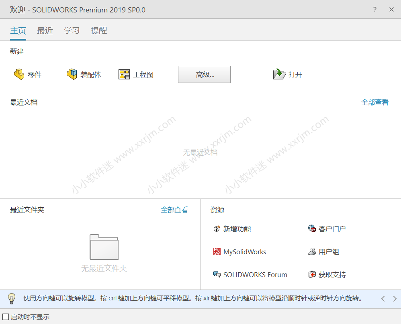Open 获取支持 get support icon
Viewport: 401px width, 324px height.
tap(312, 274)
